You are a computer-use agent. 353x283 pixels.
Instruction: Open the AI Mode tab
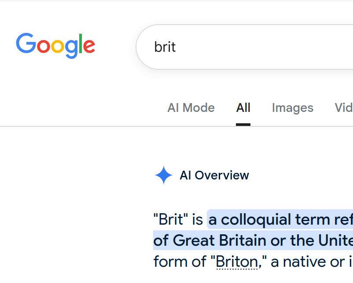pos(191,108)
